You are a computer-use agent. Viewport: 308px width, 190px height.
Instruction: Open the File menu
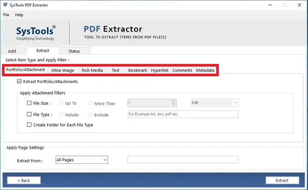click(x=6, y=15)
